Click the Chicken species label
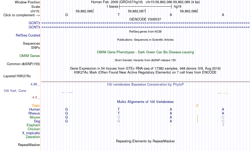The image size is (250, 151). click(x=34, y=129)
